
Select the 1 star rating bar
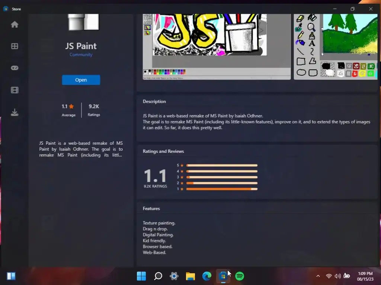222,189
